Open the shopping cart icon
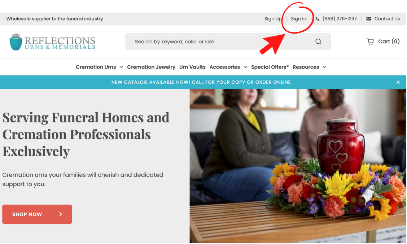Screen dimensions: 407x244 370,42
